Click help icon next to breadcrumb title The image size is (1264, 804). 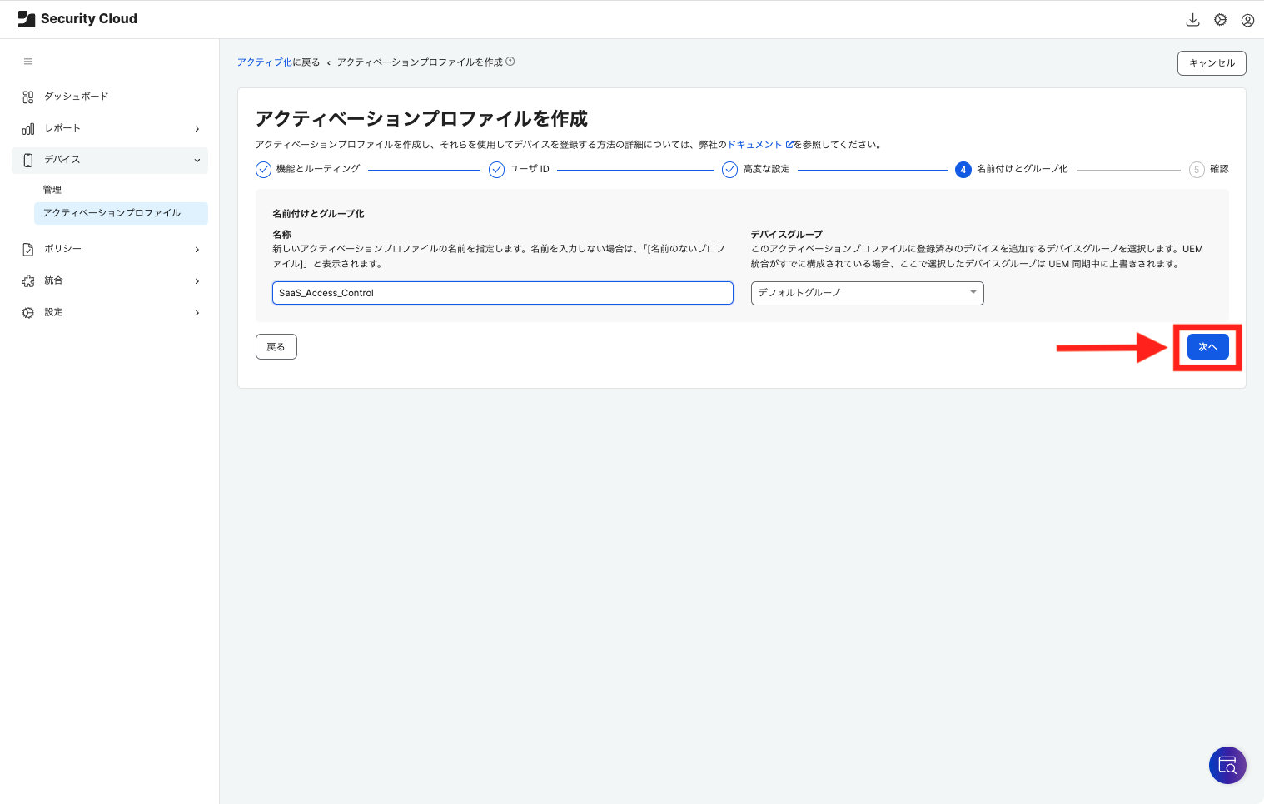[510, 62]
